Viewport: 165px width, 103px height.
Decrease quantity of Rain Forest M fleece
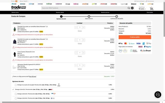point(76,28)
